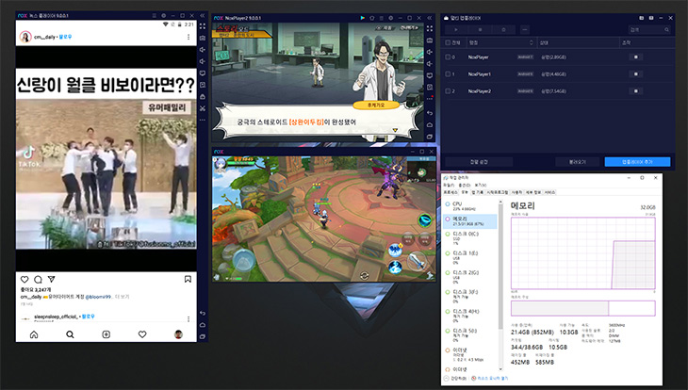688x390 pixels.
Task: Tap Instagram comment icon under the post
Action: [x=39, y=280]
